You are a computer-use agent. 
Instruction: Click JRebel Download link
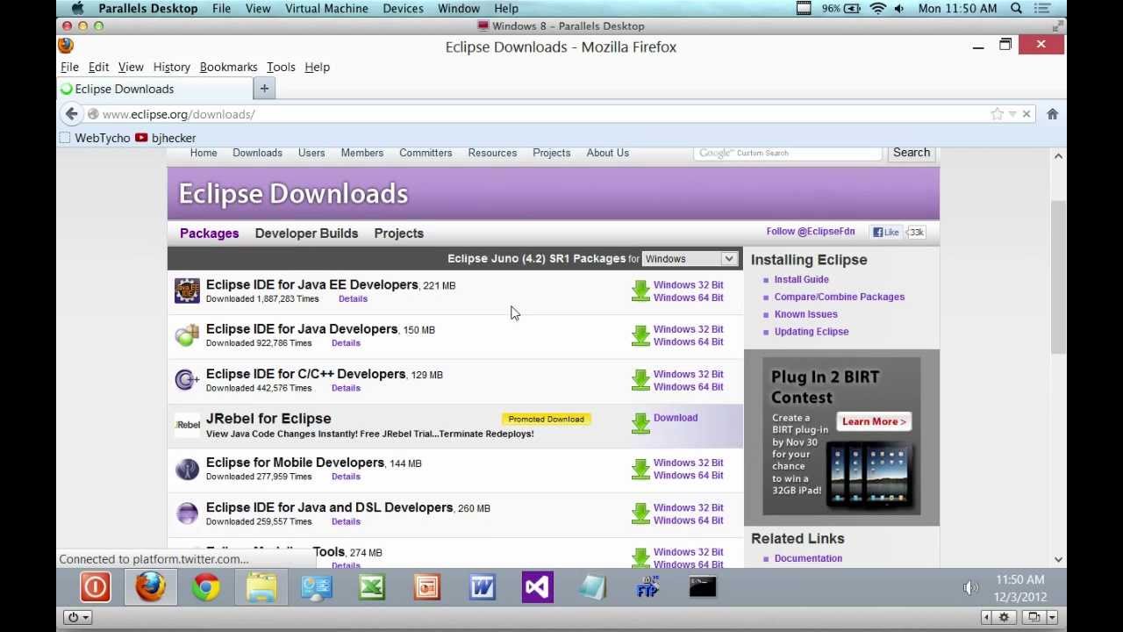(675, 418)
